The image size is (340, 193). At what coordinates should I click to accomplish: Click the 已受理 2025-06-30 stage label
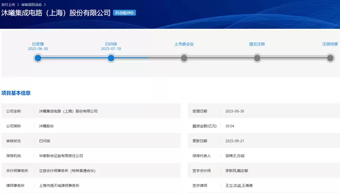(x=38, y=46)
